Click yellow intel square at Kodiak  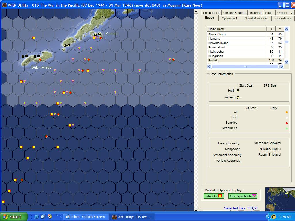point(94,38)
